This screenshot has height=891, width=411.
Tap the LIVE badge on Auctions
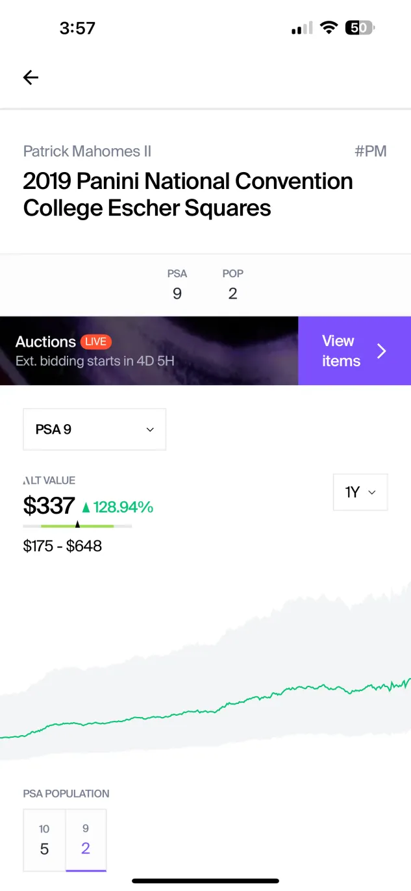pos(96,342)
